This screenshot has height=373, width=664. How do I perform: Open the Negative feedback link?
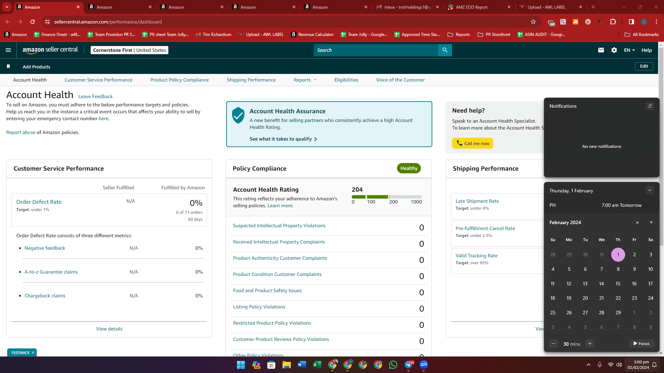tap(45, 248)
